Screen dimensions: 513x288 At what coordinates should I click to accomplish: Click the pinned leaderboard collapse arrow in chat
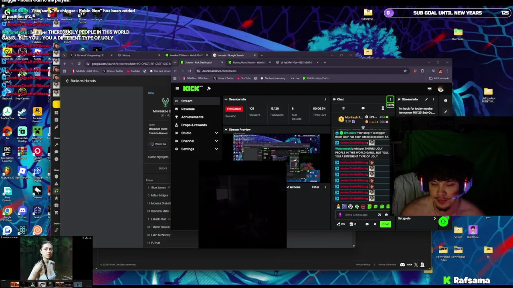click(363, 128)
